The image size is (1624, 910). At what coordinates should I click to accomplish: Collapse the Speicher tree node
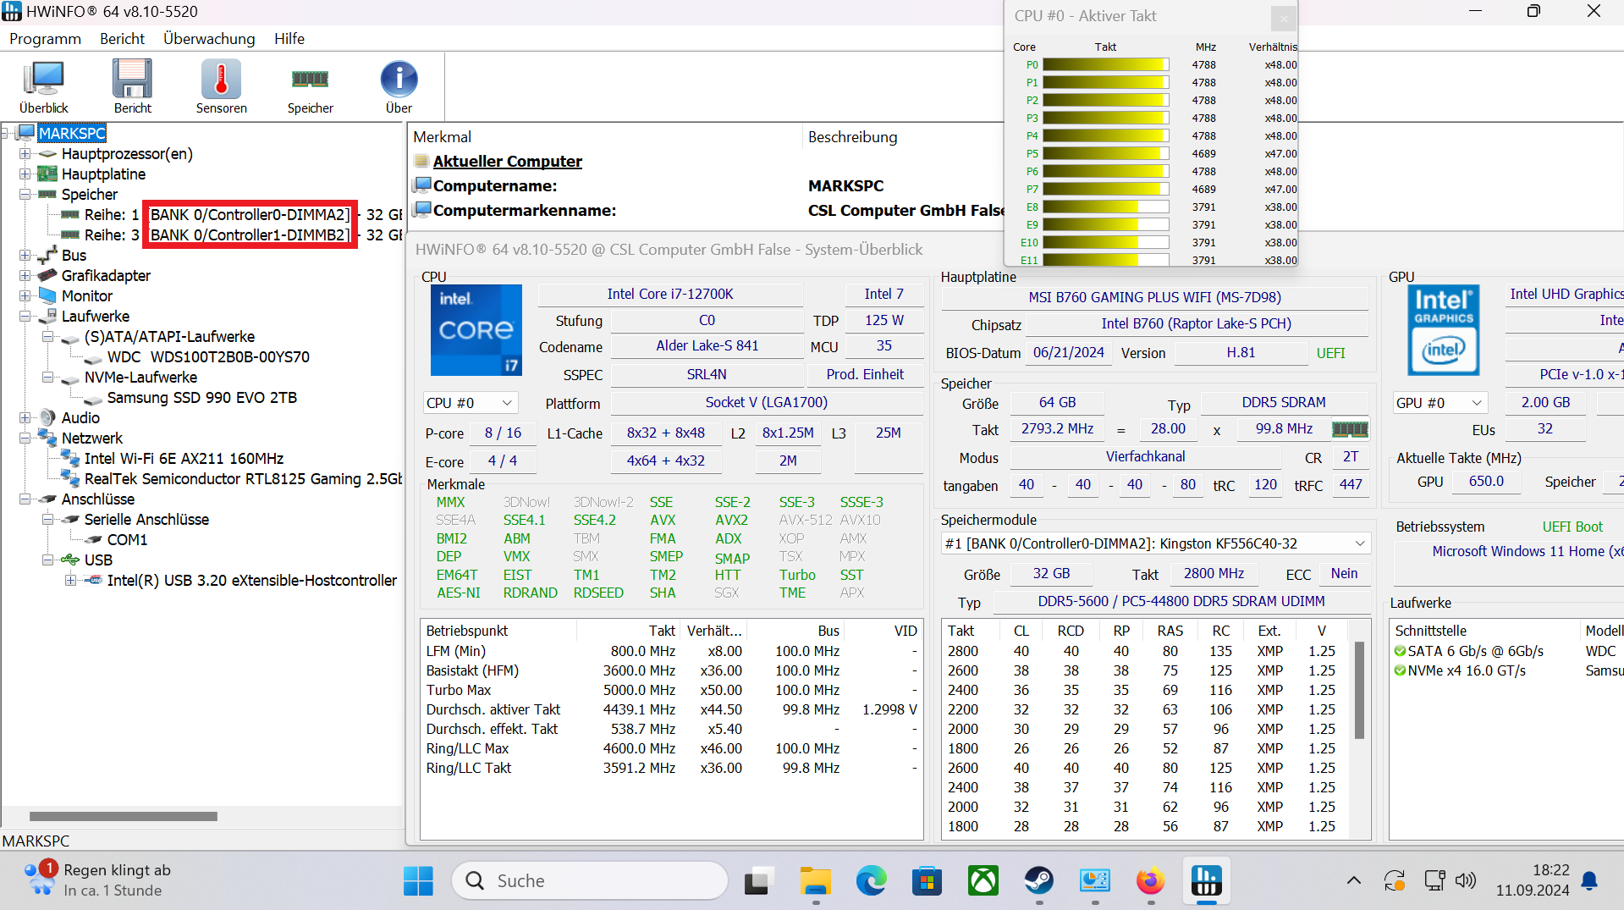point(25,195)
